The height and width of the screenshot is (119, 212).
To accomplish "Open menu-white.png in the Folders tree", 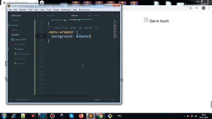I will (x=24, y=54).
